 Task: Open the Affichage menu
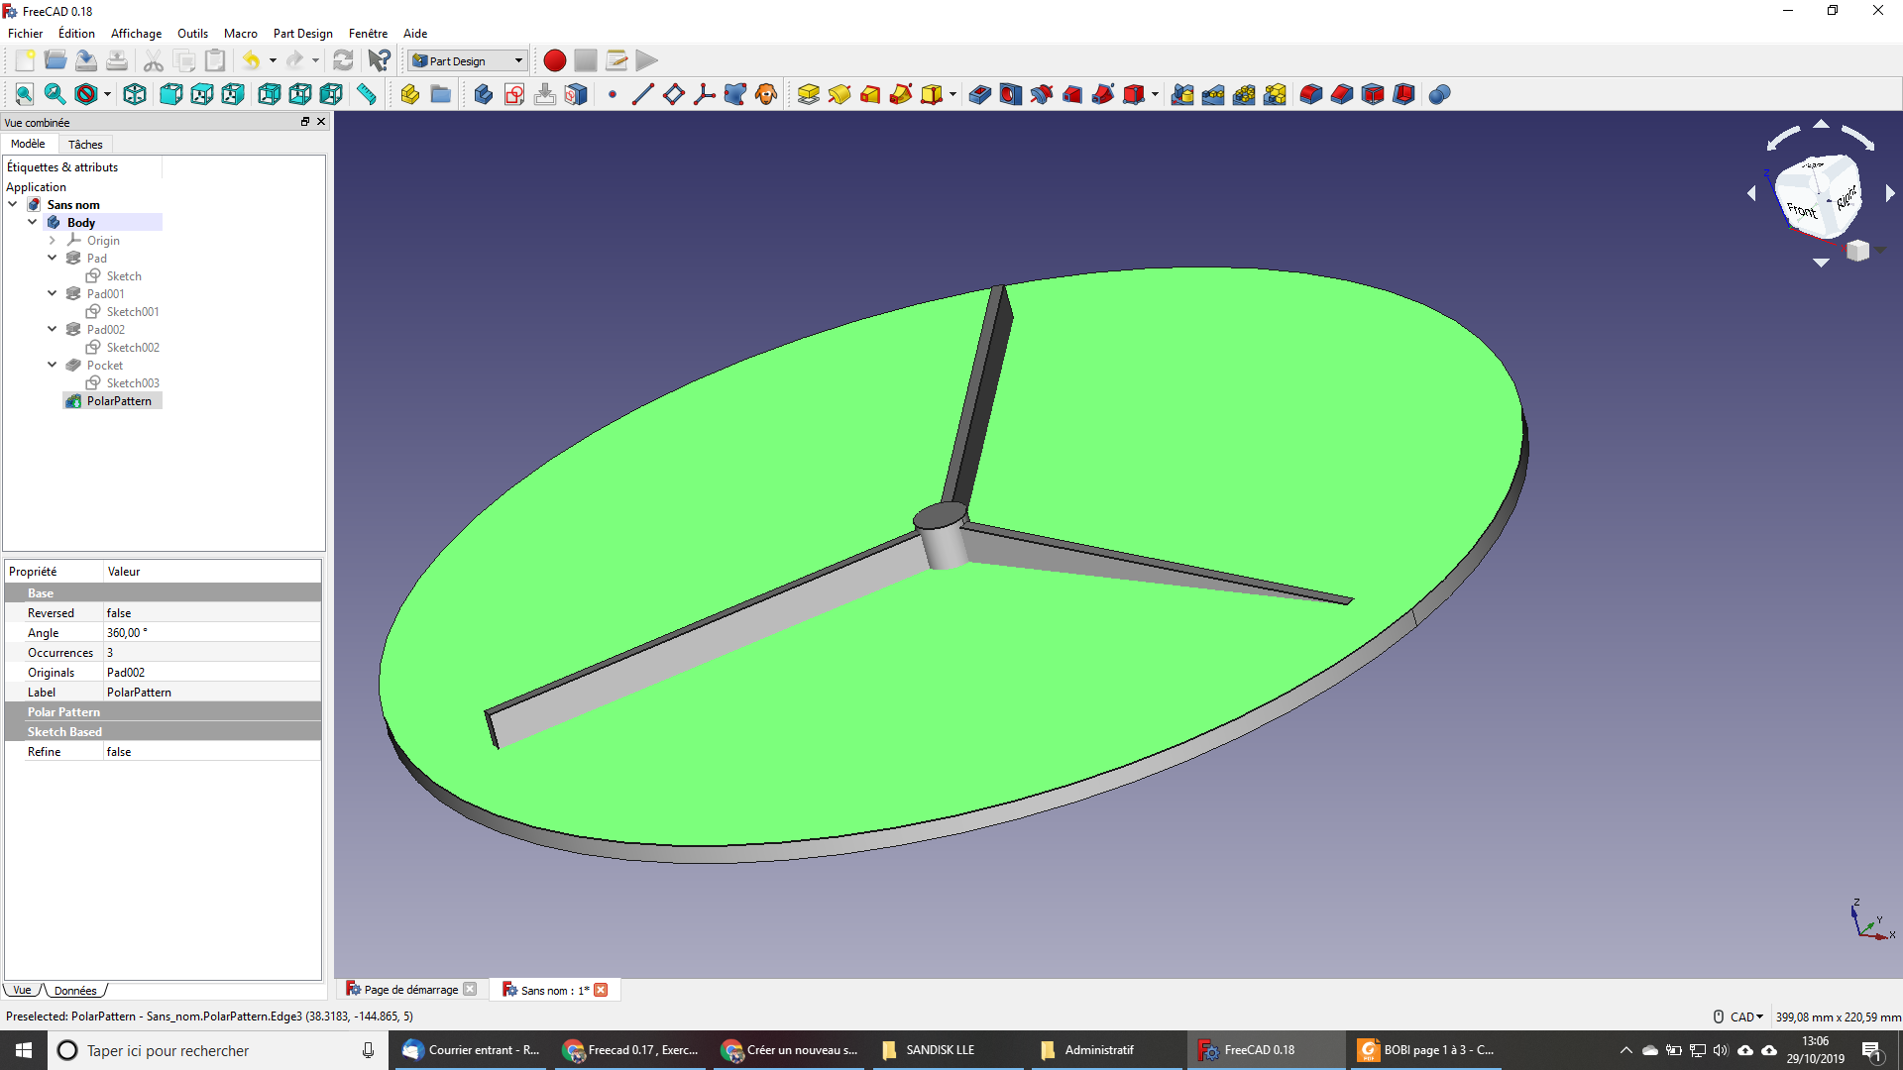coord(136,33)
